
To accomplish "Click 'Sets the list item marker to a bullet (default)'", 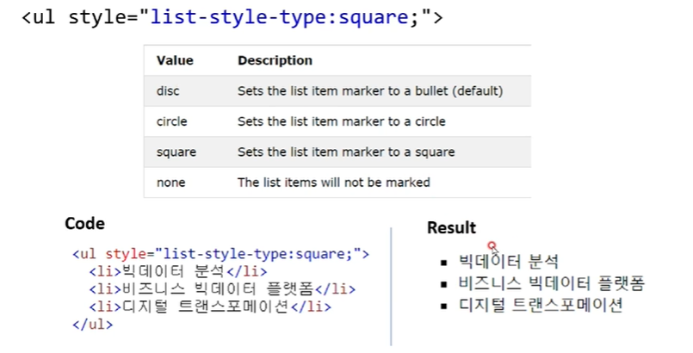I will (370, 91).
